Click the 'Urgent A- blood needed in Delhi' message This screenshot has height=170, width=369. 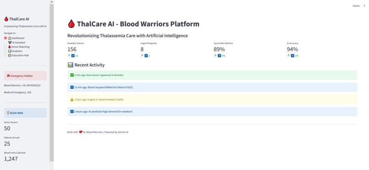pyautogui.click(x=105, y=99)
